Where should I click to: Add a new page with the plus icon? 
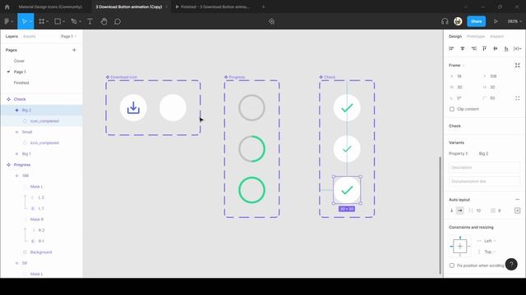point(74,50)
